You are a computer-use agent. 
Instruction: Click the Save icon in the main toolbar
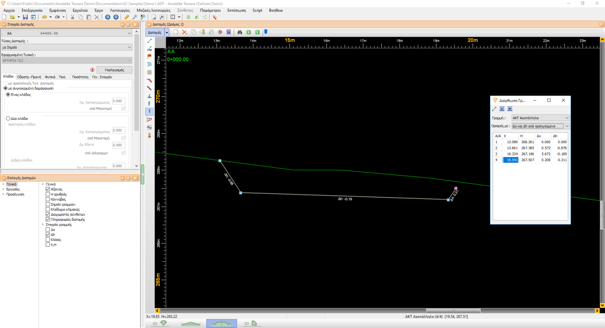point(26,17)
